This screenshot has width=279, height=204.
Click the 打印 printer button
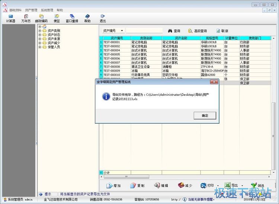pos(207,185)
